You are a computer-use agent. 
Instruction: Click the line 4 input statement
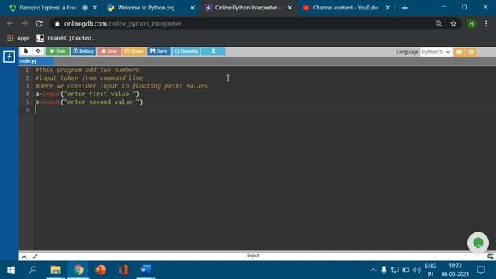pos(88,94)
